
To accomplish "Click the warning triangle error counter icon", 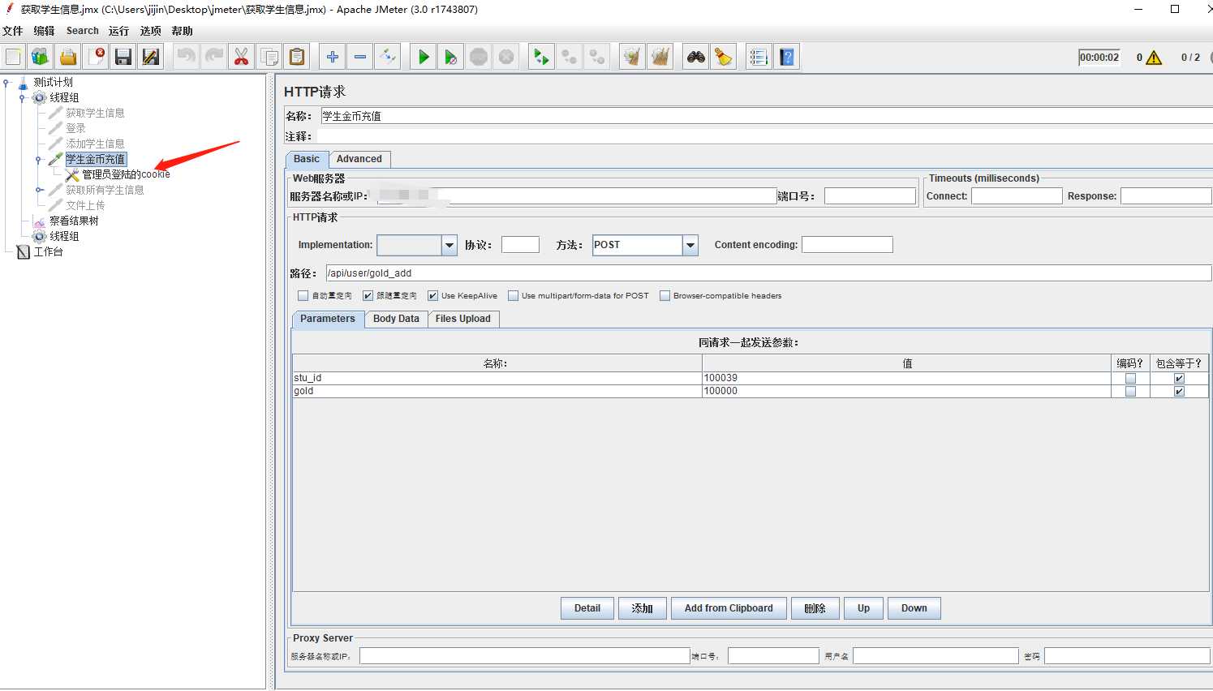I will coord(1155,58).
